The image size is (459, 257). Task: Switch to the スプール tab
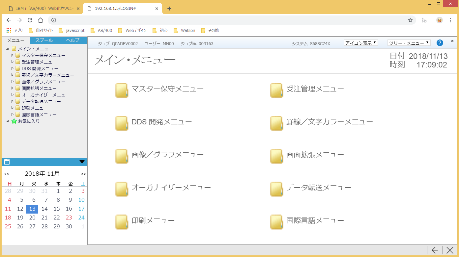point(44,40)
